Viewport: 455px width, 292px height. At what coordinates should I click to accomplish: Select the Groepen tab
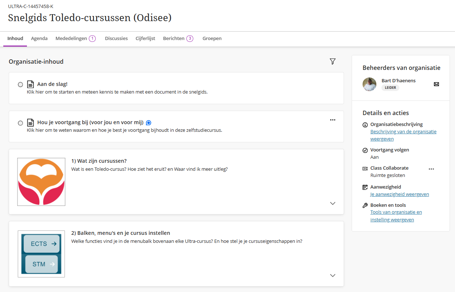(212, 39)
